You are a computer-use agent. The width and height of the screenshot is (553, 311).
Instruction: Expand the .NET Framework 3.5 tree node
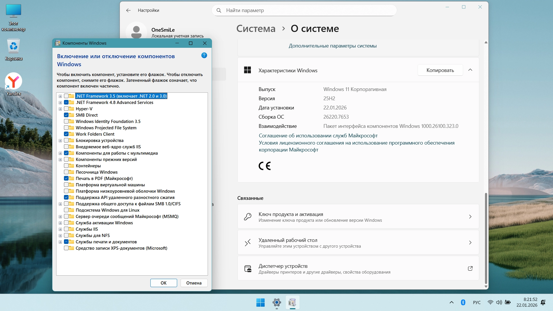click(60, 96)
